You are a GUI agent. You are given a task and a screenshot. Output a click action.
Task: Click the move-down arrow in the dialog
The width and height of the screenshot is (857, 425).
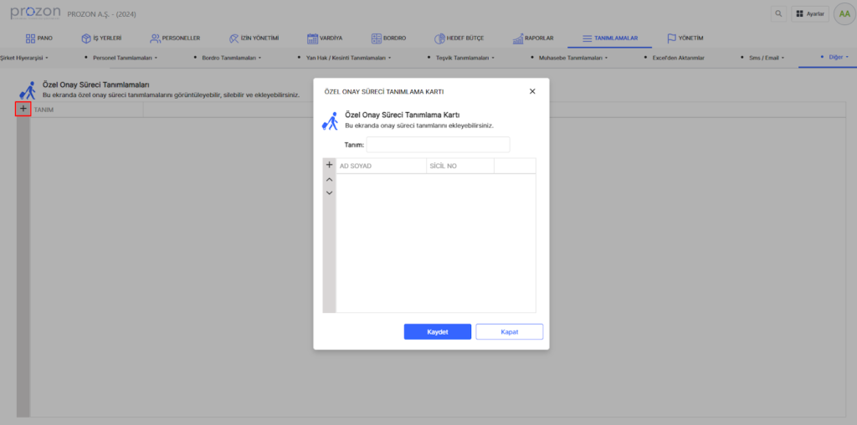point(329,193)
